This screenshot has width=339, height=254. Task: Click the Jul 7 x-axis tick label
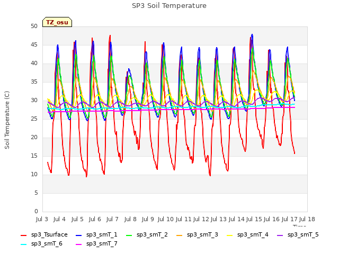pos(112,219)
